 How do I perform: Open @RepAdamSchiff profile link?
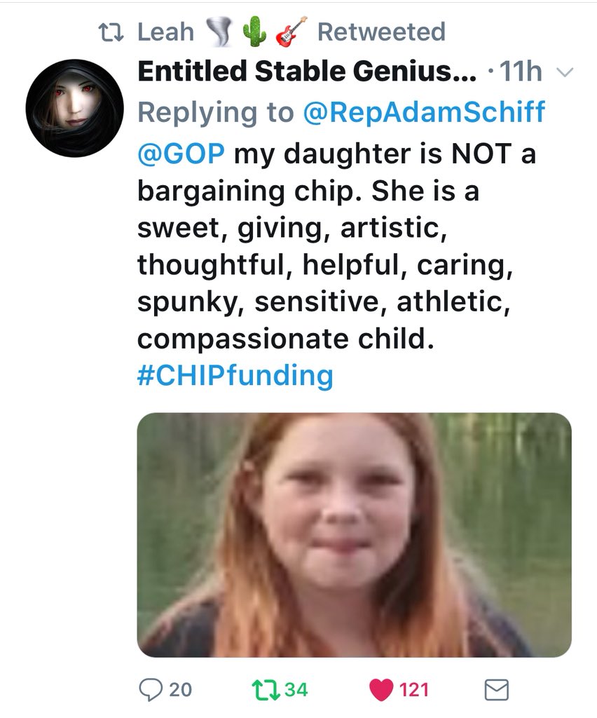(424, 112)
